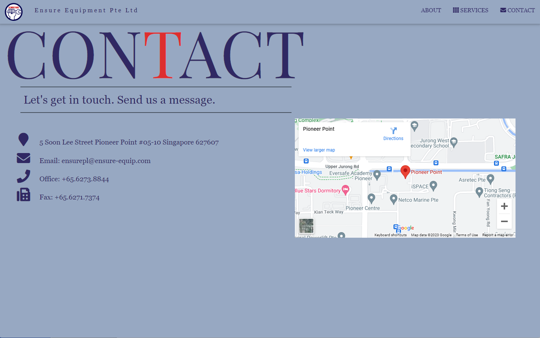
Task: Open the Terms of Use on the map
Action: [467, 235]
